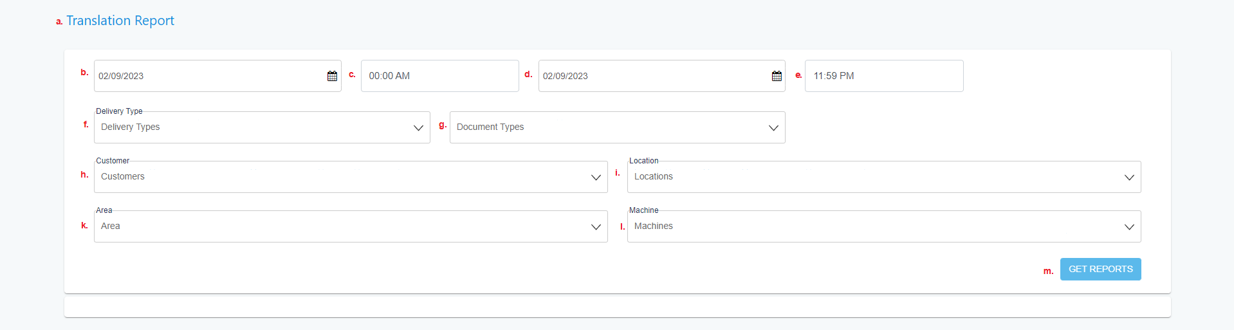Open the start date calendar picker icon
1234x330 pixels.
click(332, 76)
